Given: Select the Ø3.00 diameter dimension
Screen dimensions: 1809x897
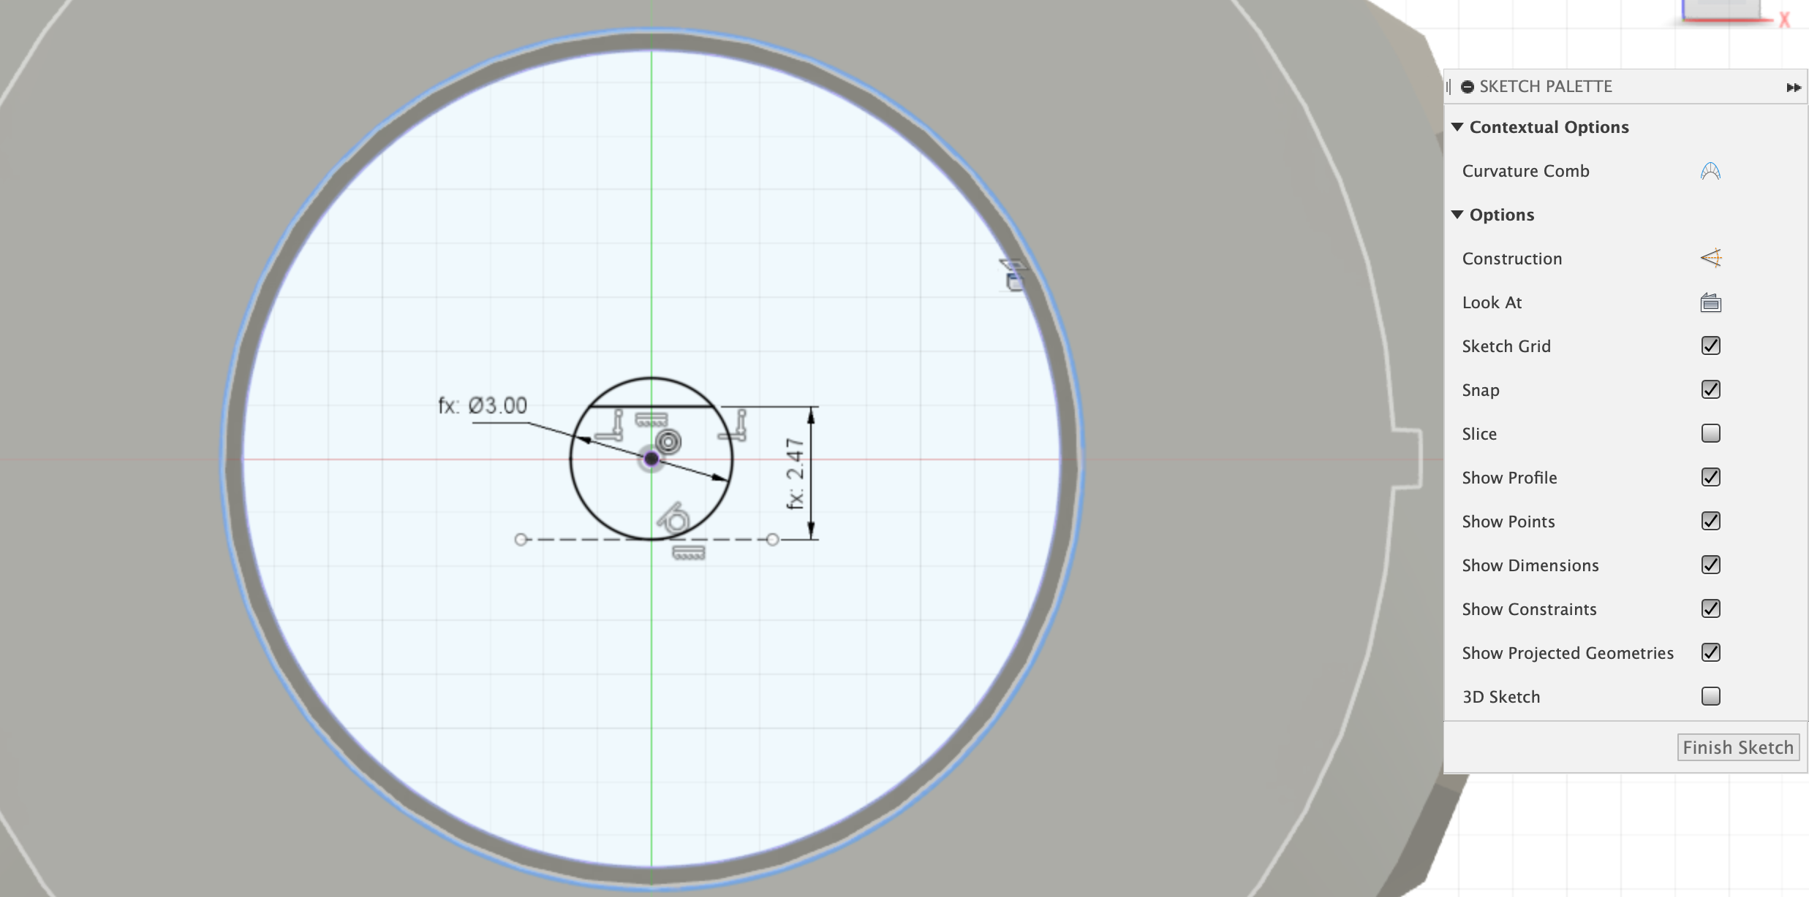Looking at the screenshot, I should click(x=483, y=405).
